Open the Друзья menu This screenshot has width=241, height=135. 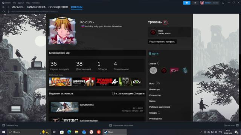point(21,3)
